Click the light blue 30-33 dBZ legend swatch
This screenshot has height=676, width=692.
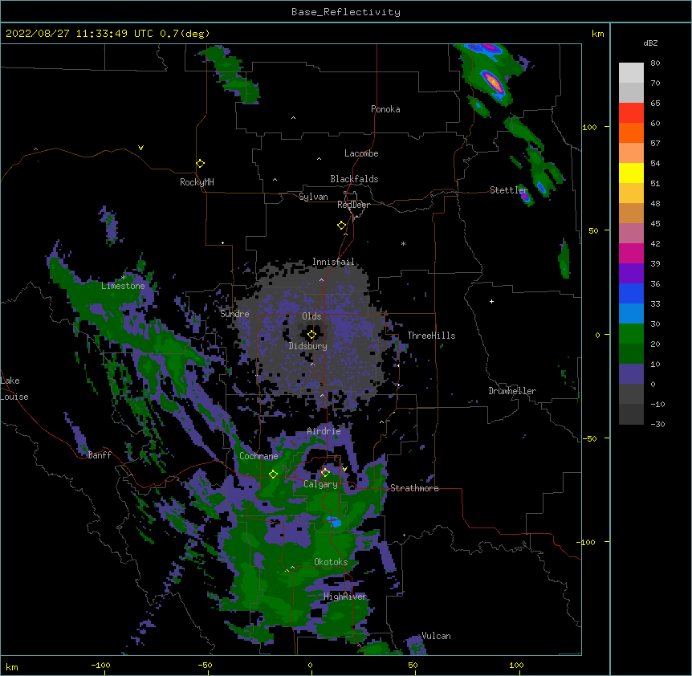pyautogui.click(x=631, y=313)
